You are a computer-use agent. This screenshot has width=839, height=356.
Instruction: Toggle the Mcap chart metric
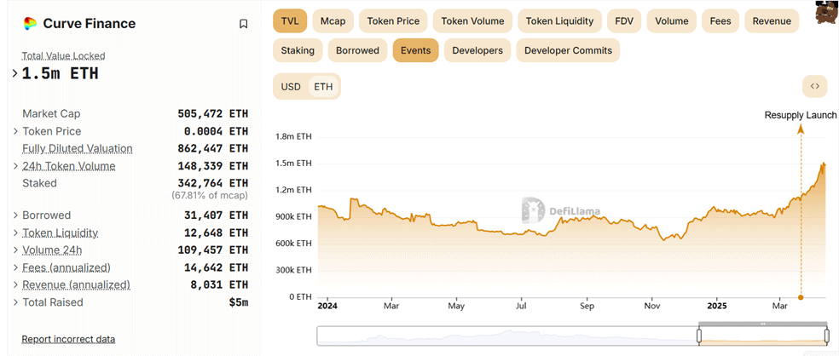point(333,21)
